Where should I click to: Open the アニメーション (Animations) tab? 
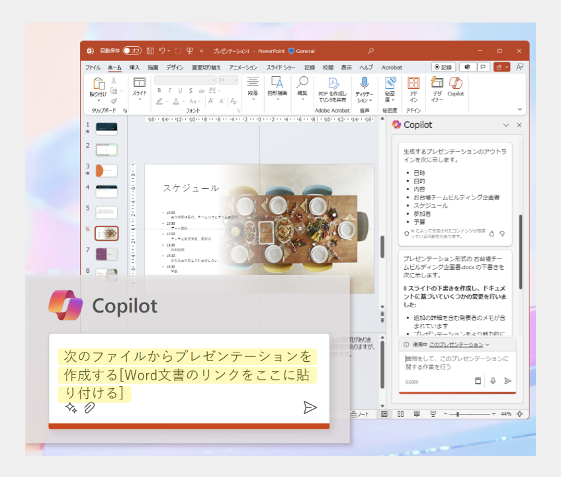tap(243, 68)
